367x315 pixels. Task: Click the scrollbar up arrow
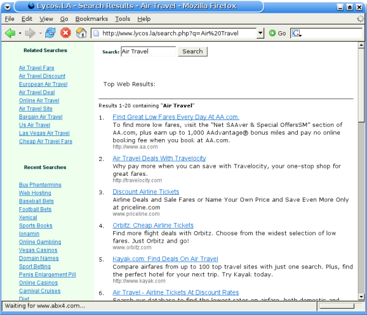pos(361,45)
